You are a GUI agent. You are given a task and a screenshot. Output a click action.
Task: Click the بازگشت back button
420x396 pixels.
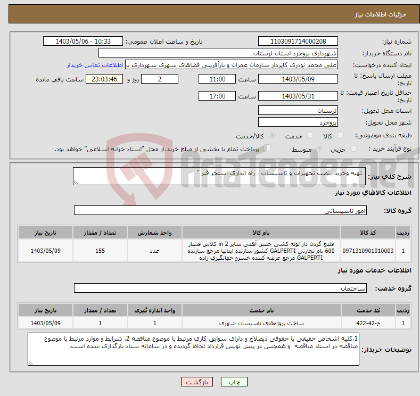pyautogui.click(x=197, y=382)
